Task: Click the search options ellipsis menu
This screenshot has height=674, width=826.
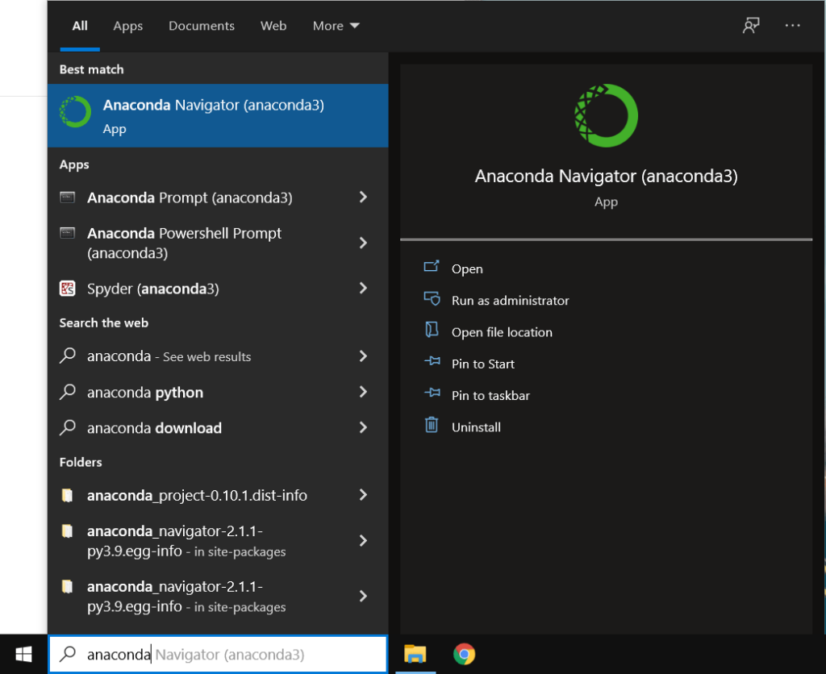Action: (792, 25)
